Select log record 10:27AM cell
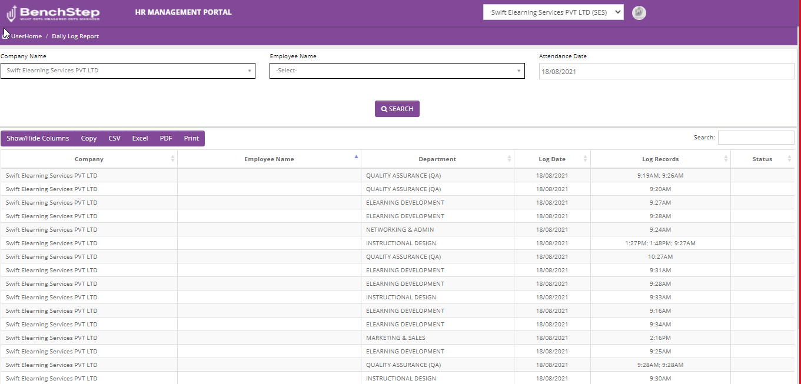 [660, 256]
